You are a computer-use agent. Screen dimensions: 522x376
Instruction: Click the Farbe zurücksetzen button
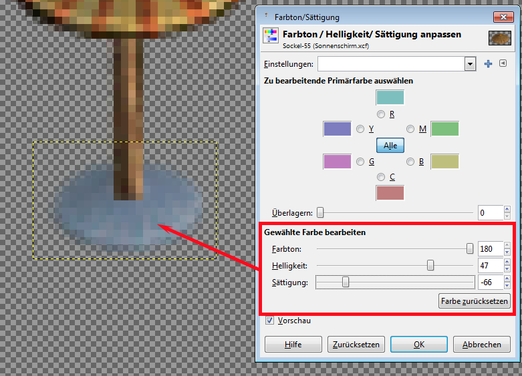(x=474, y=301)
